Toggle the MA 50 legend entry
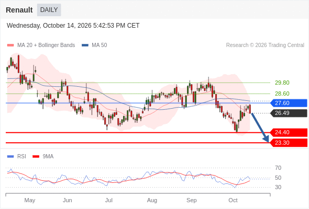 (94, 45)
